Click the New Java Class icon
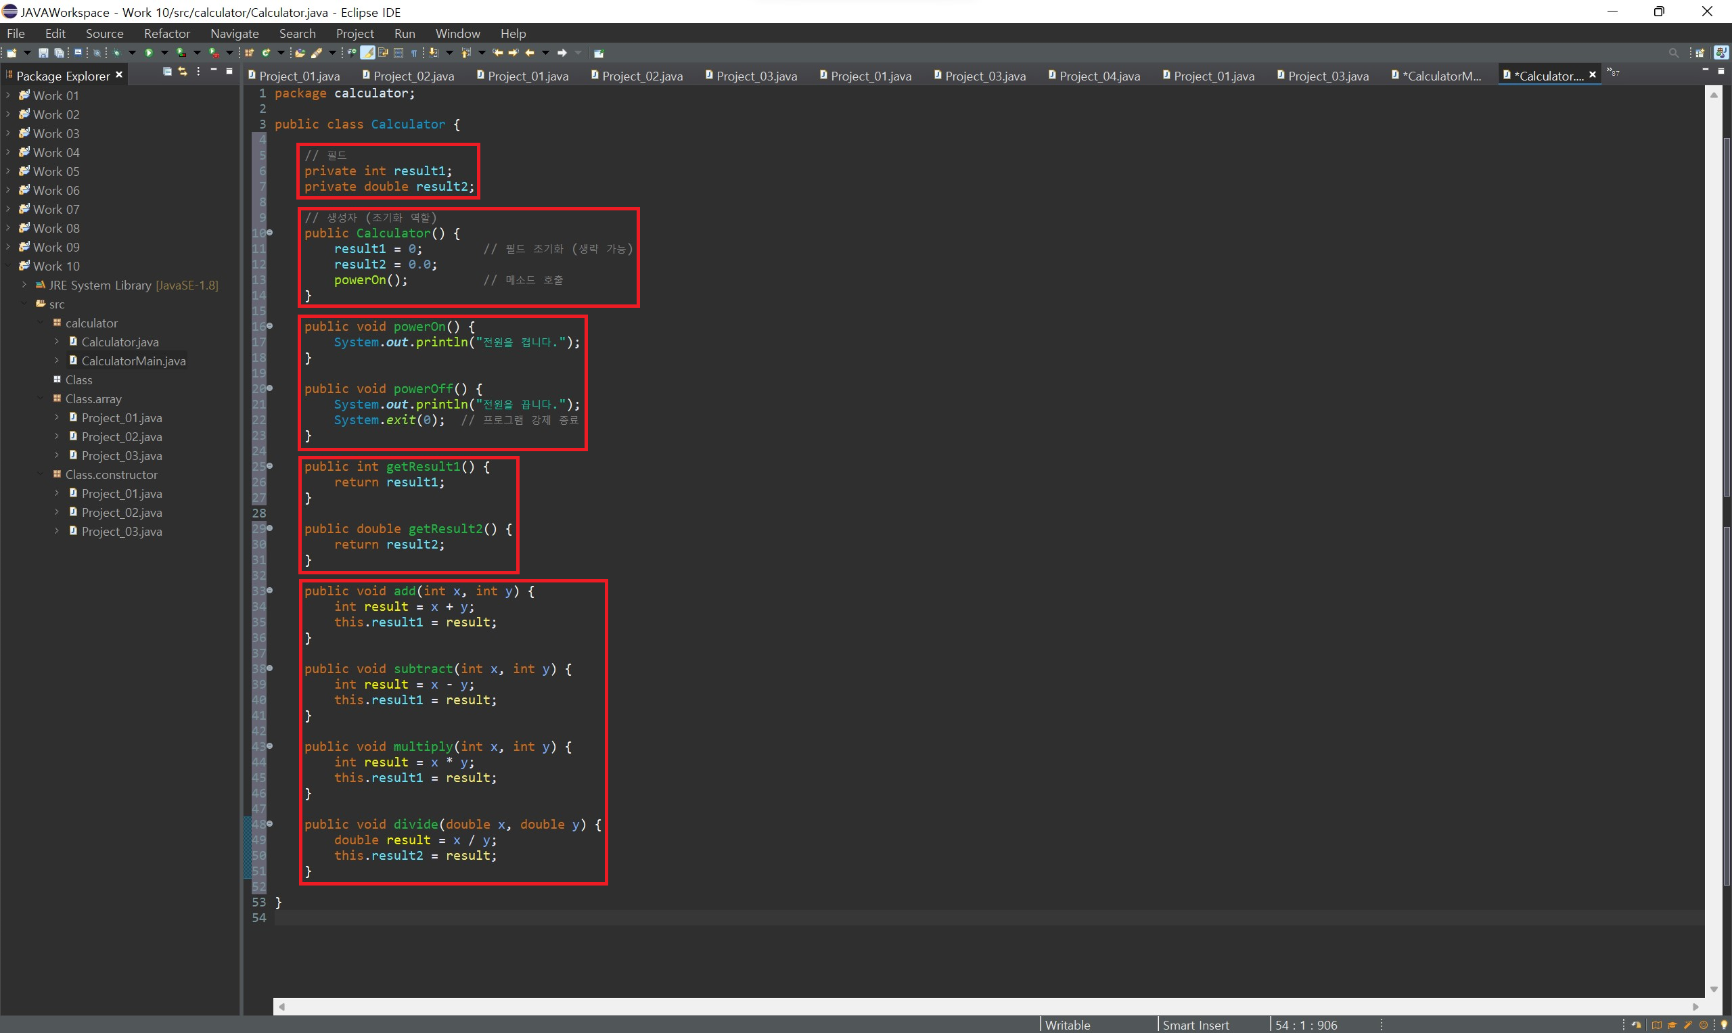Viewport: 1732px width, 1033px height. pos(266,53)
